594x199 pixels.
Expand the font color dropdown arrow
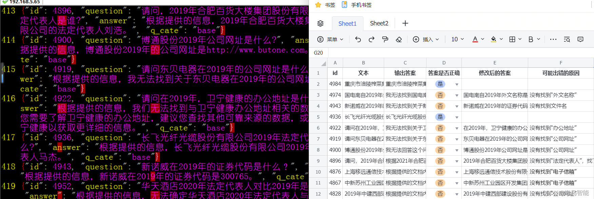click(483, 39)
